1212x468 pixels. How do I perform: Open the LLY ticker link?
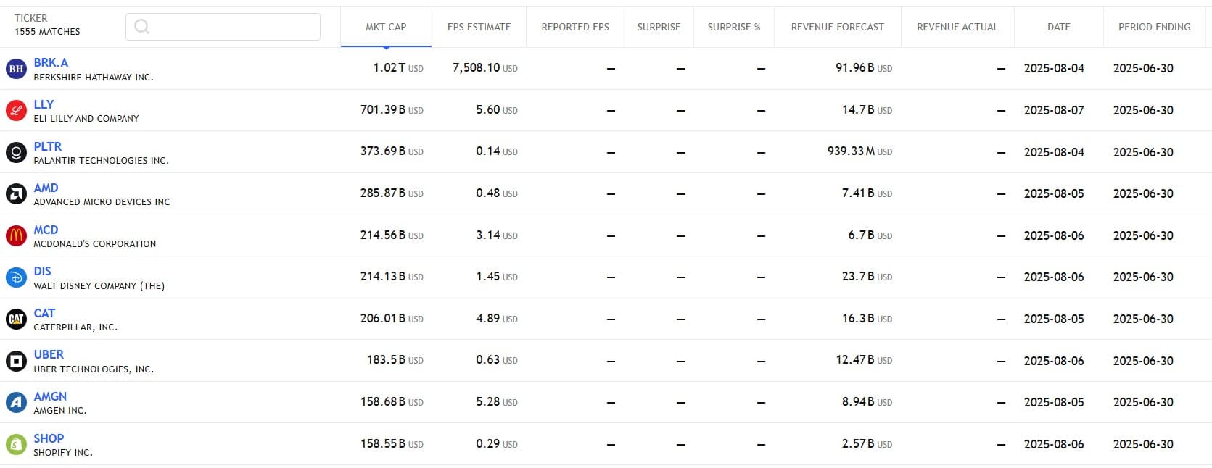tap(44, 104)
